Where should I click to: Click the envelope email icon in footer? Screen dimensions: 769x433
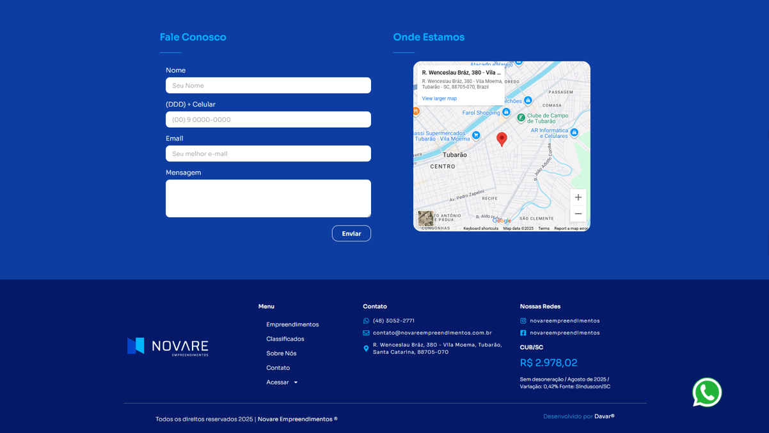[366, 333]
